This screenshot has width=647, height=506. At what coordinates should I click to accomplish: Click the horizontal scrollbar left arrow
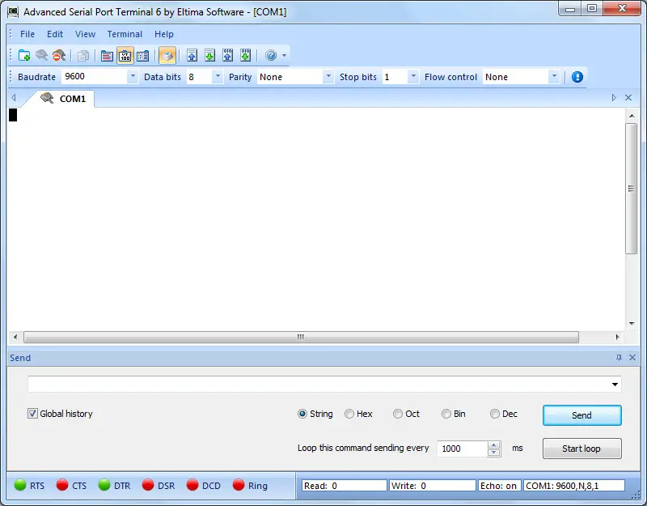pyautogui.click(x=15, y=337)
